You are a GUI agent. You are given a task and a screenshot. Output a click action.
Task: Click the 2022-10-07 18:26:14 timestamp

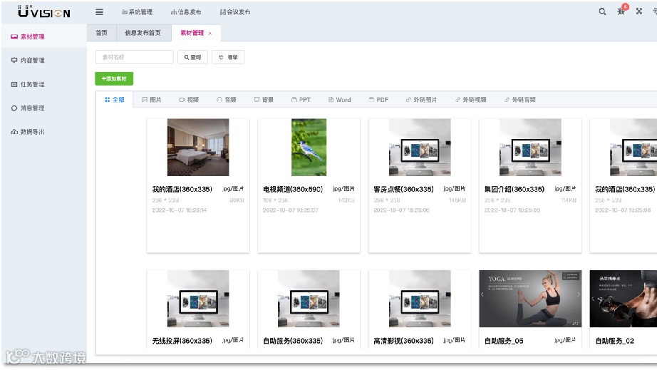click(180, 210)
